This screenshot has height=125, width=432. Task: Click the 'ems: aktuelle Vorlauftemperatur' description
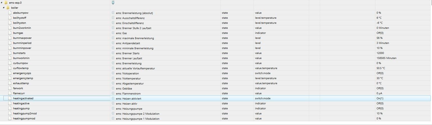click(x=135, y=68)
